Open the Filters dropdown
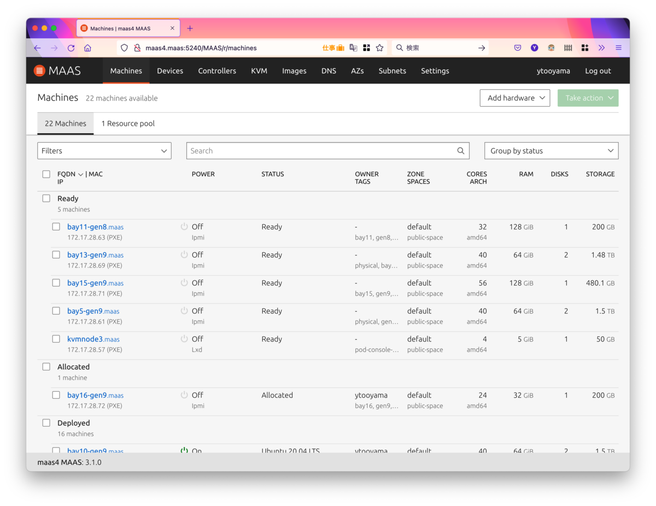This screenshot has width=656, height=506. pyautogui.click(x=104, y=151)
